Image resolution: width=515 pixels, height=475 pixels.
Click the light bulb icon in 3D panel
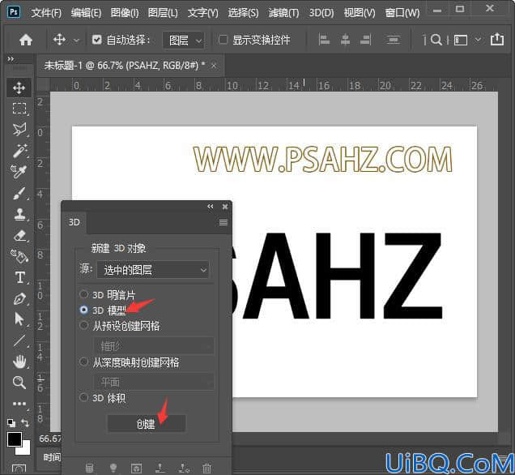tap(113, 468)
